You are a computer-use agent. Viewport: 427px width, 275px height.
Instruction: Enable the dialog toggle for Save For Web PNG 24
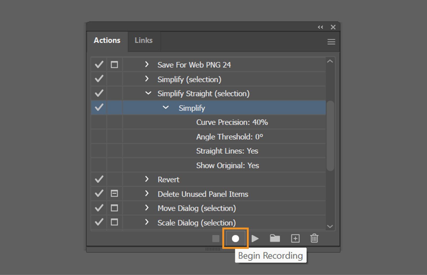114,64
